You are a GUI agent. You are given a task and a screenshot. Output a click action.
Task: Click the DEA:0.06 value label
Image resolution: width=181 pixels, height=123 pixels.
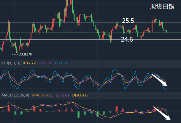tap(80, 95)
